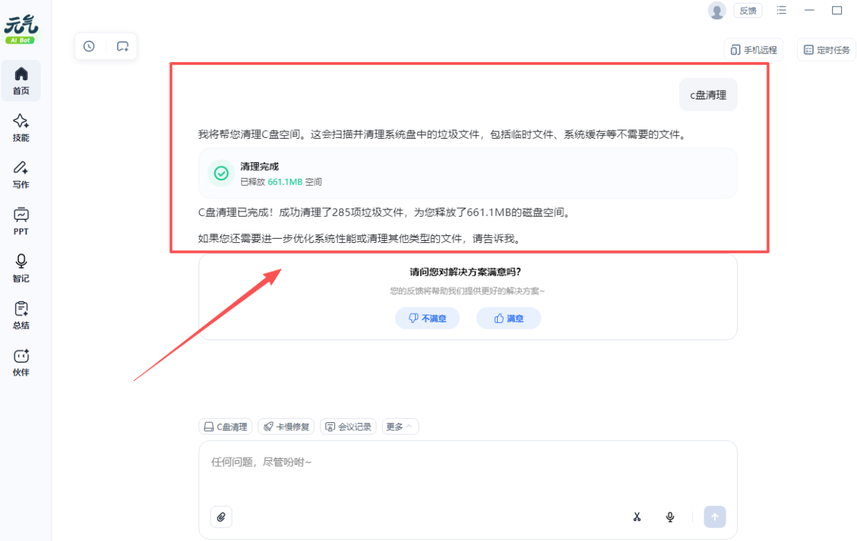Click the scissors screenshot icon

click(637, 517)
